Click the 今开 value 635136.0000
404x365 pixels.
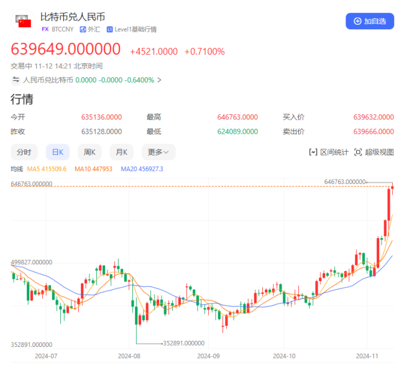coord(101,117)
